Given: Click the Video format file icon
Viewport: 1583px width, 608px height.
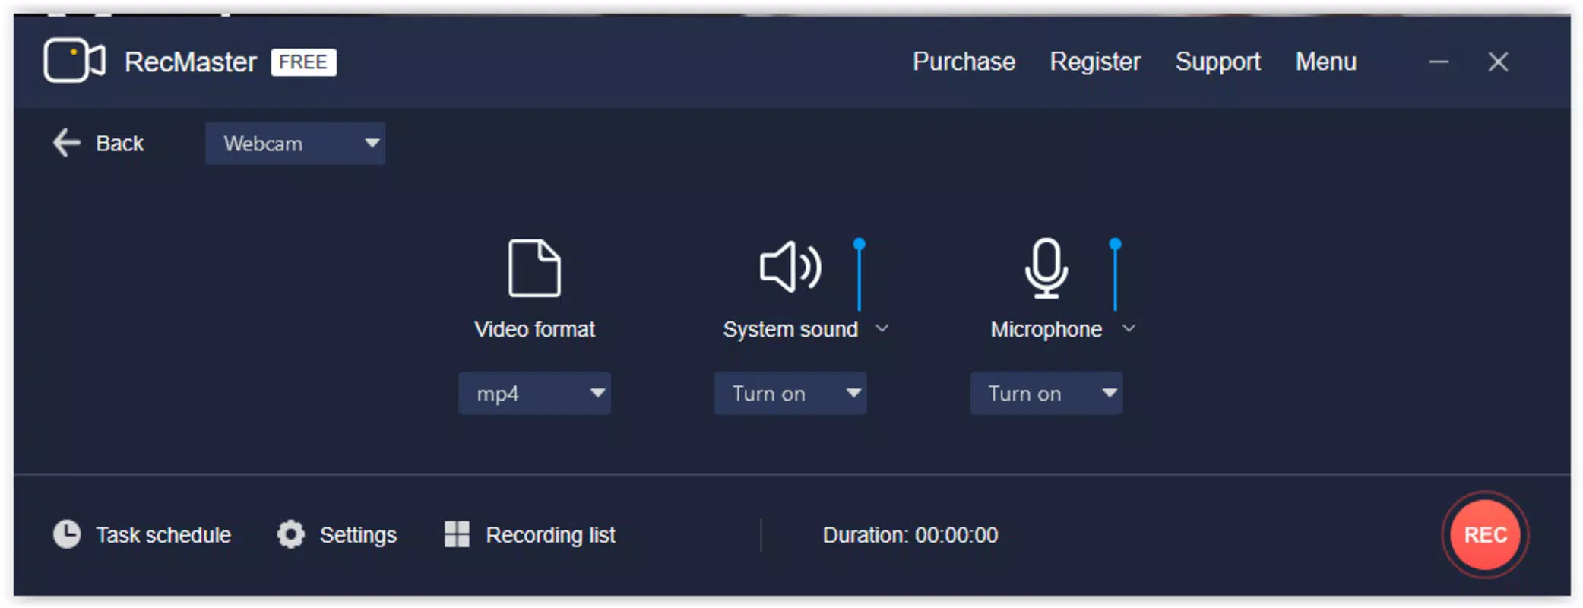Looking at the screenshot, I should click(x=534, y=268).
